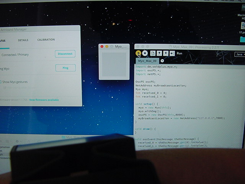Click the 'received_0 = theOscMessage.get(0)' line
Viewport: 245px width, 184px height.
[173, 142]
